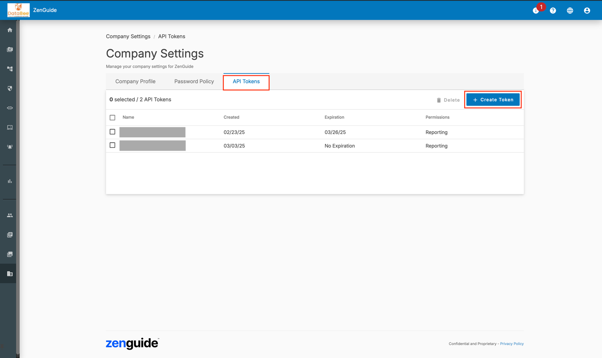Open the user account profile icon
The image size is (602, 358).
coord(587,11)
